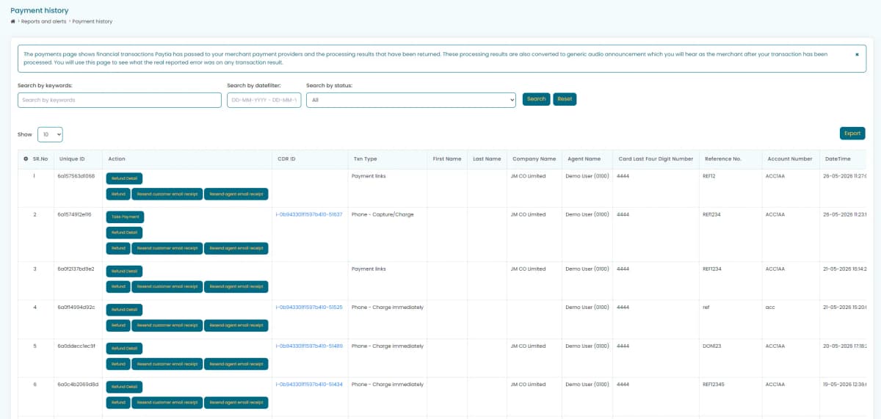The height and width of the screenshot is (419, 881).
Task: Resend customer email receipt for row 5
Action: 167,364
